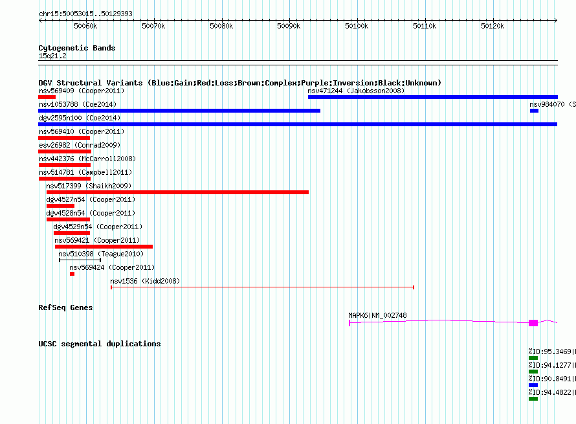
Task: Click the long blue dgv2595n100 bar
Action: (298, 124)
